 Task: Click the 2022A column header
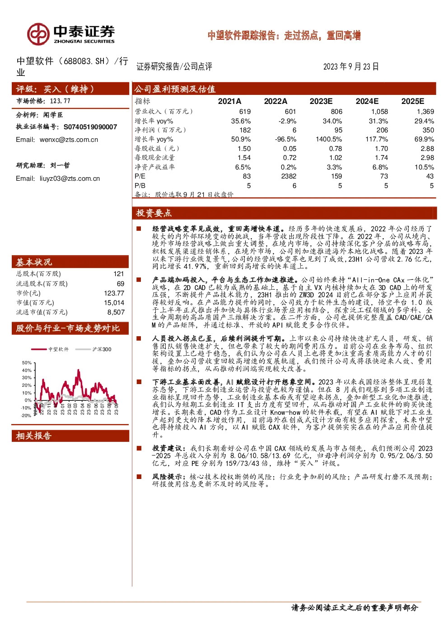(x=275, y=101)
